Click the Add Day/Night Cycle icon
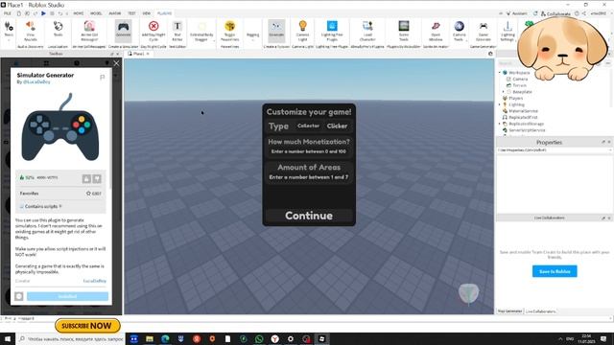The width and height of the screenshot is (614, 345). 153,26
